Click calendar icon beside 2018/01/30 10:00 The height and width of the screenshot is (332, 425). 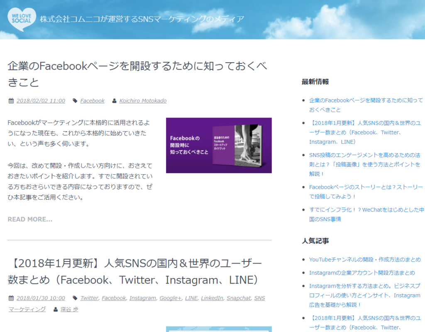click(x=11, y=298)
